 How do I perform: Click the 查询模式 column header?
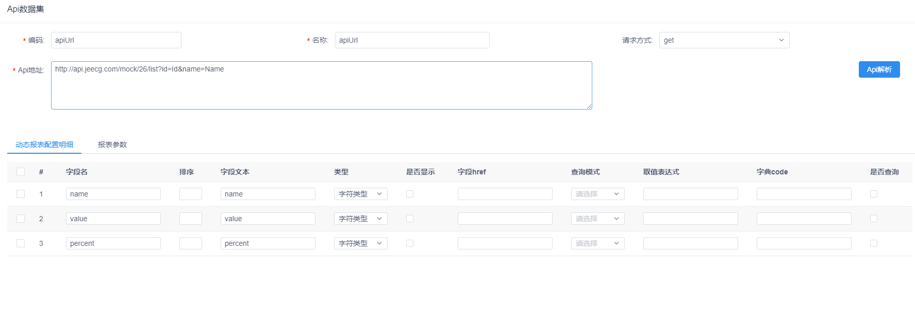(x=586, y=172)
